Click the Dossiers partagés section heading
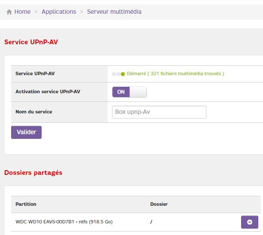The width and height of the screenshot is (263, 235). coord(33,173)
